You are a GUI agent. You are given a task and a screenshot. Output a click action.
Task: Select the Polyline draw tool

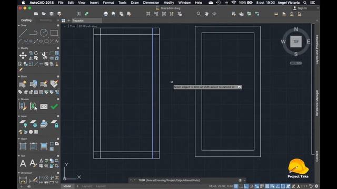pos(33,33)
